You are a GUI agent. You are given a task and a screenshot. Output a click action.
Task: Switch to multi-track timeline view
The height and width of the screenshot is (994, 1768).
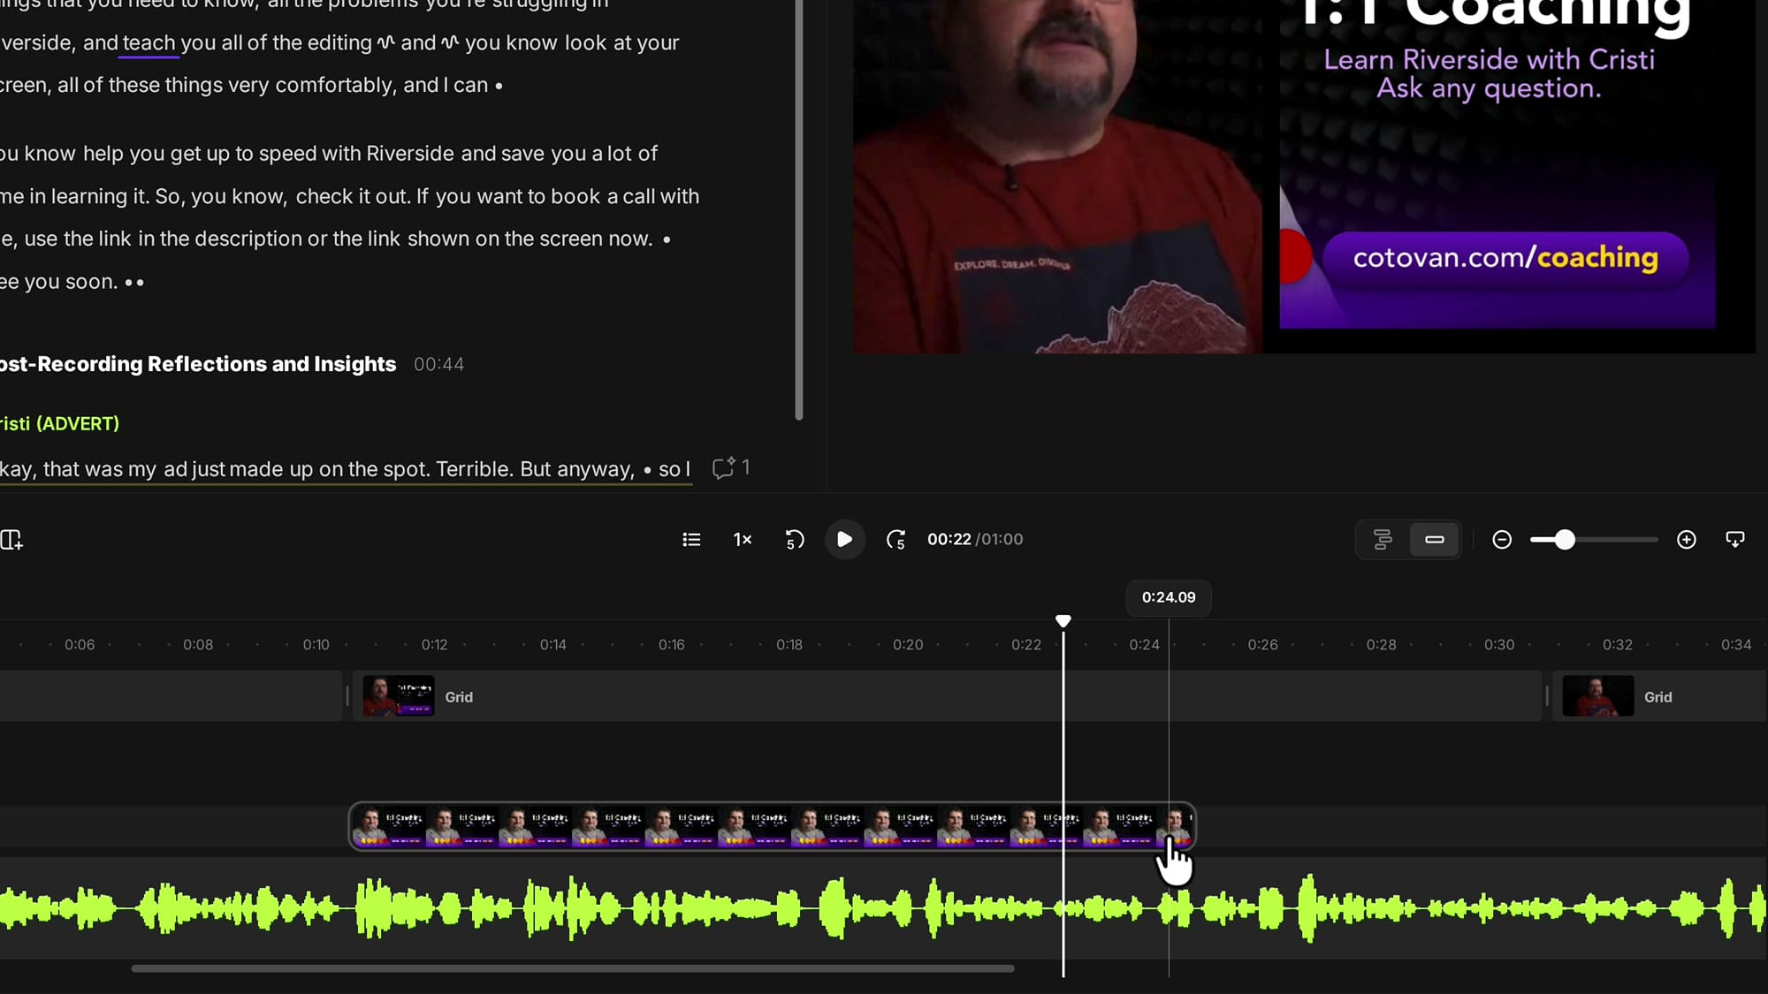click(1383, 540)
